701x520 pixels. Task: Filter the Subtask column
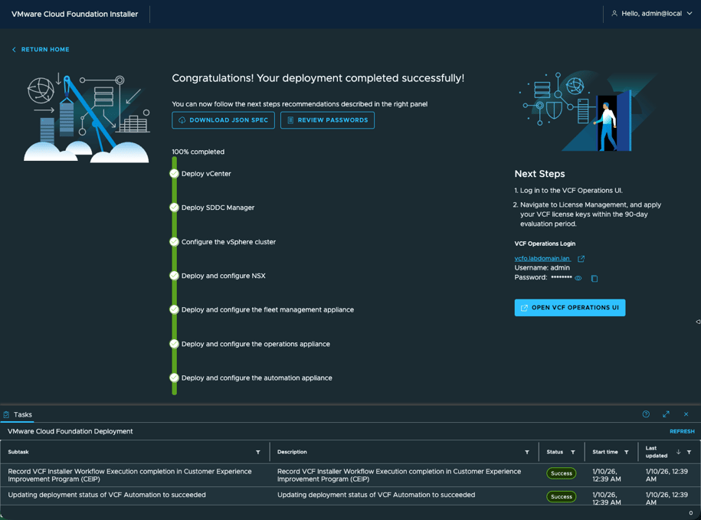pyautogui.click(x=258, y=453)
